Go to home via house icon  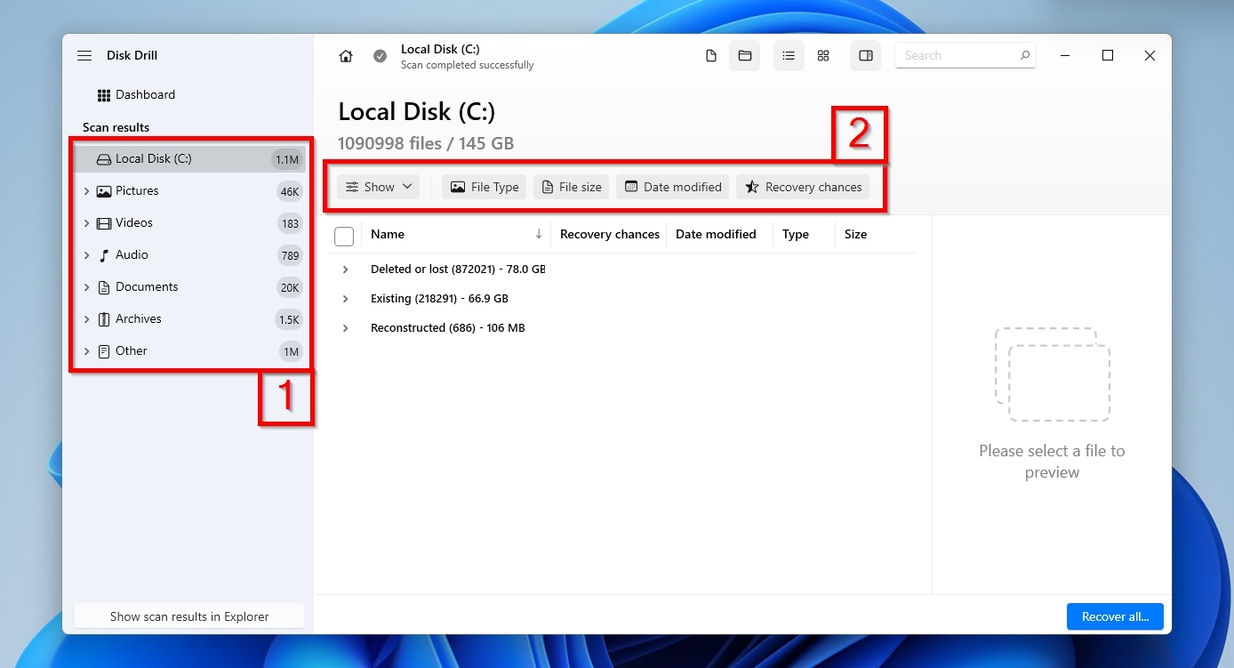click(346, 56)
